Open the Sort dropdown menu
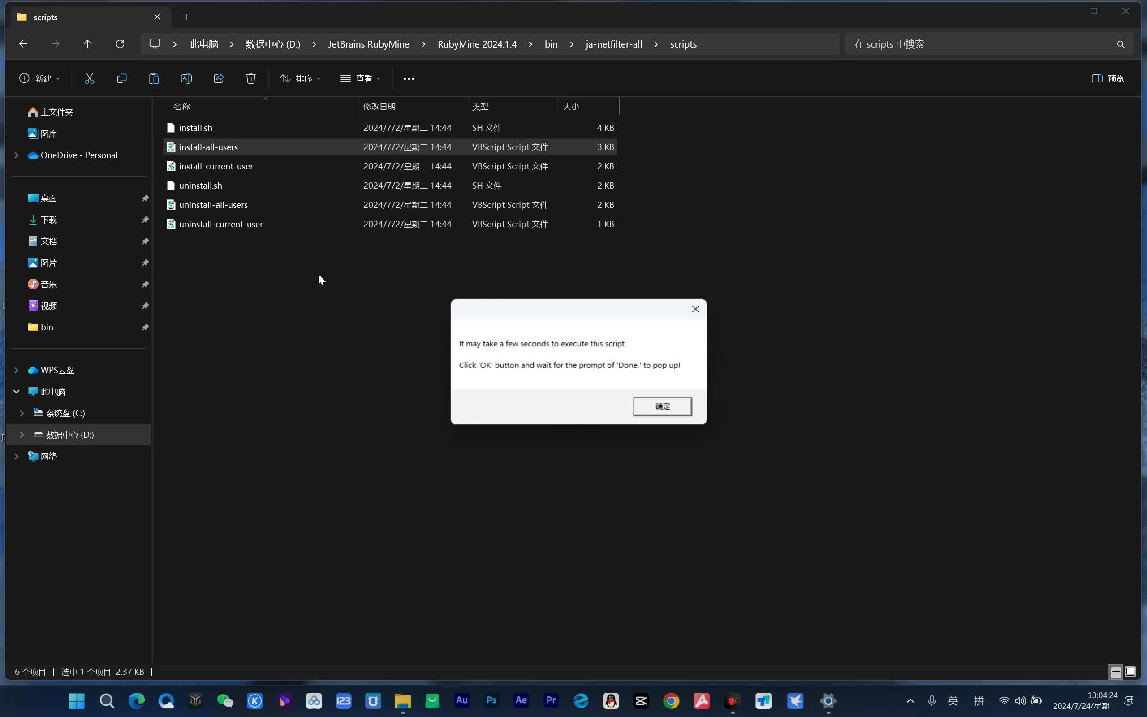 click(300, 79)
